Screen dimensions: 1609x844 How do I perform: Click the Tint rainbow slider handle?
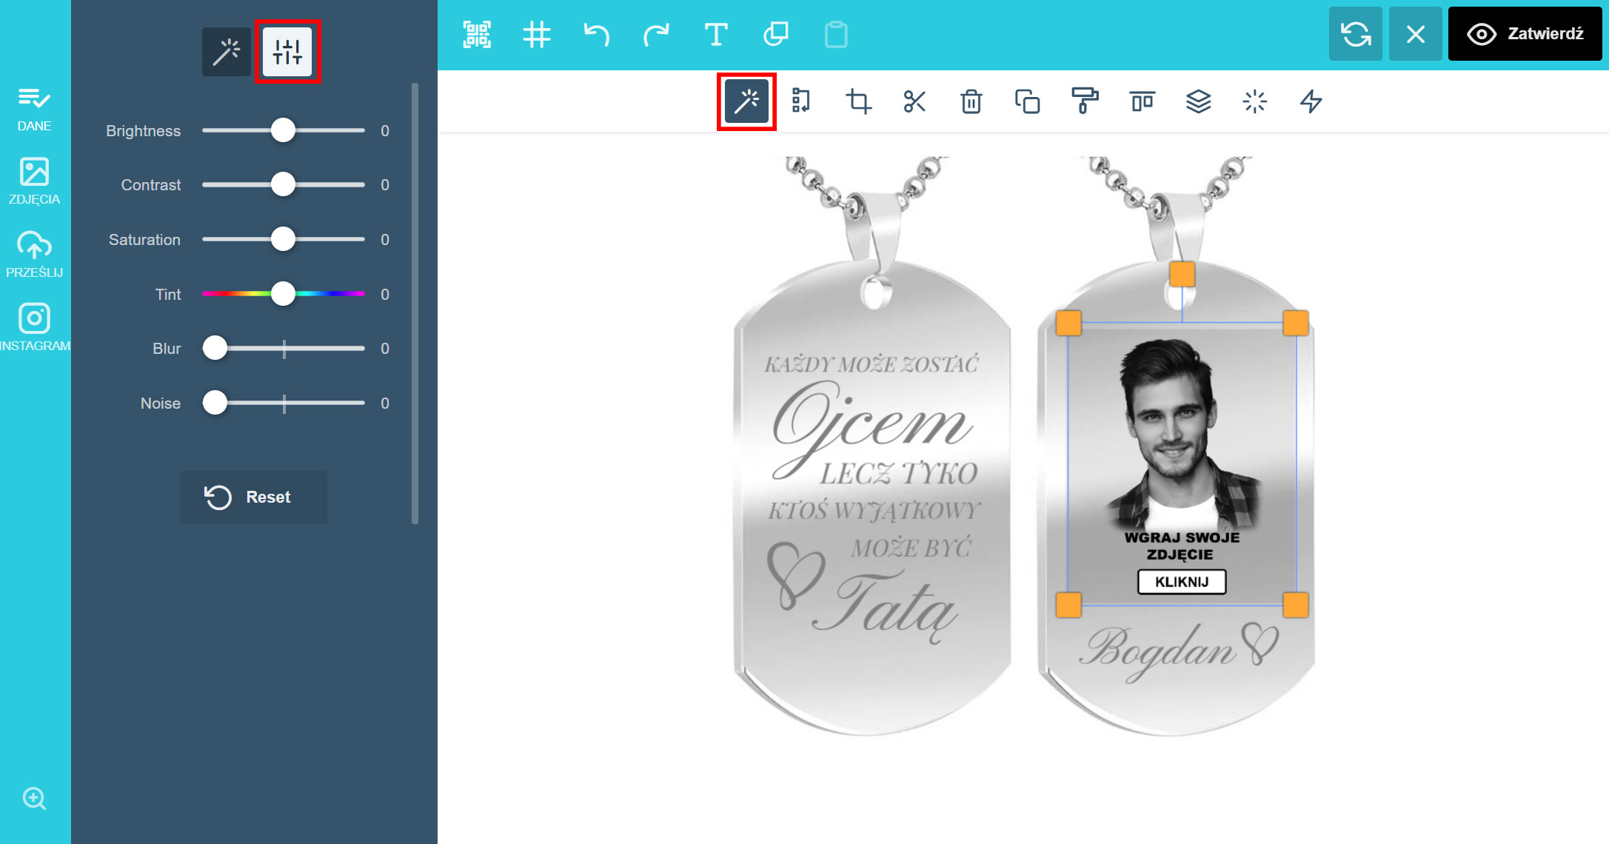[283, 294]
